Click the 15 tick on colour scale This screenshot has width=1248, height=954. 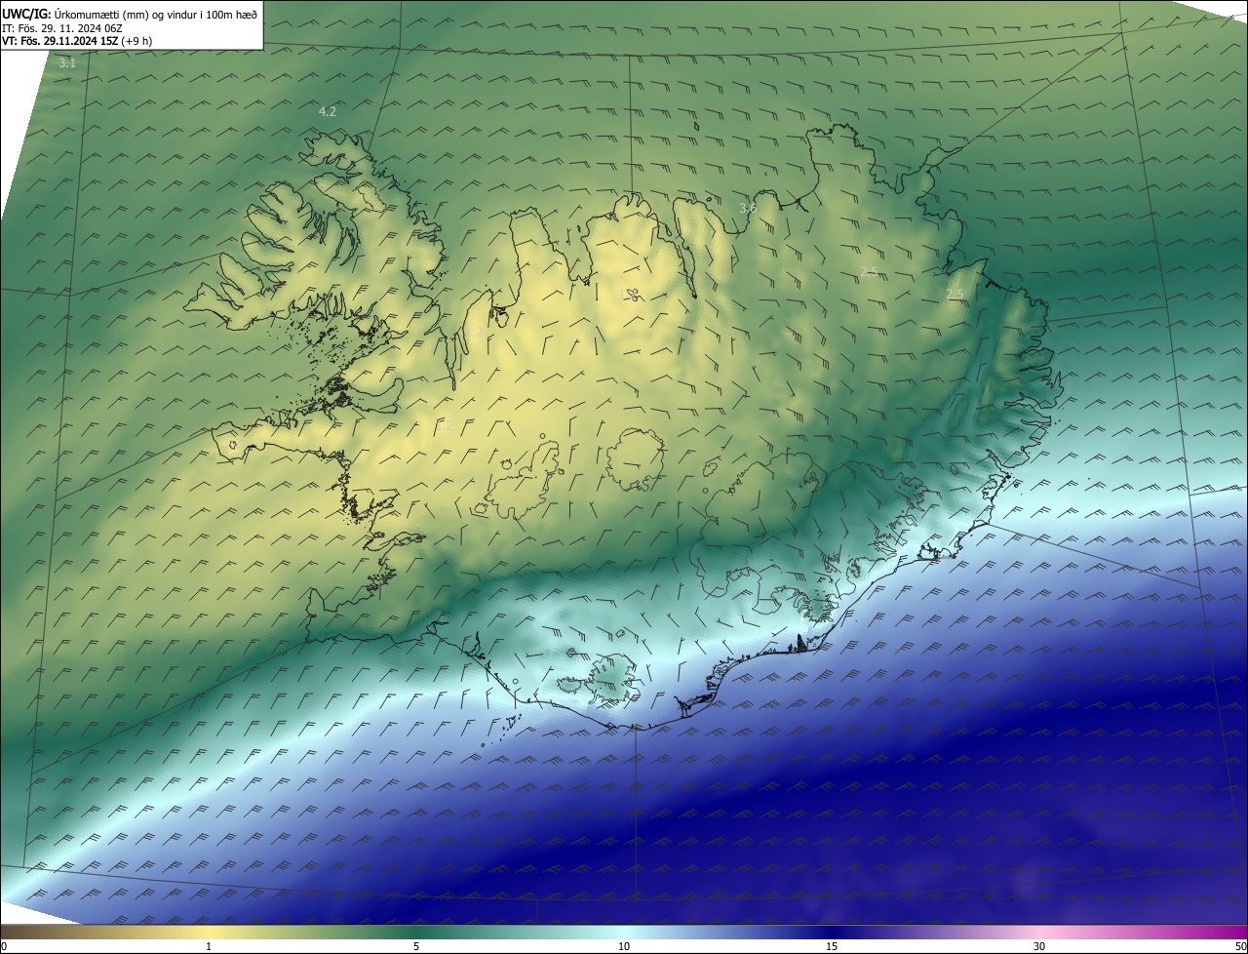[x=832, y=946]
